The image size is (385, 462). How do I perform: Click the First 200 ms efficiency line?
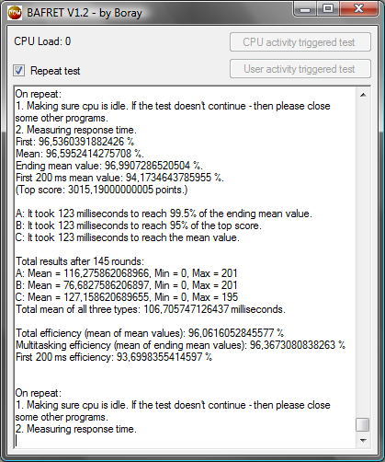coord(114,357)
